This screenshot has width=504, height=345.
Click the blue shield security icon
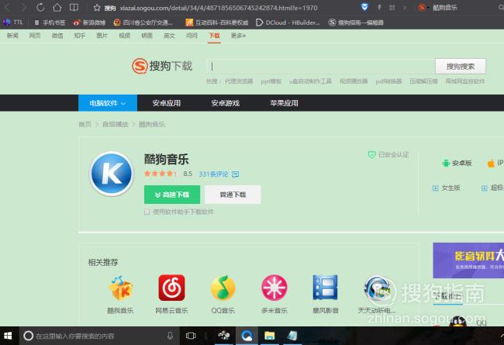tap(364, 7)
